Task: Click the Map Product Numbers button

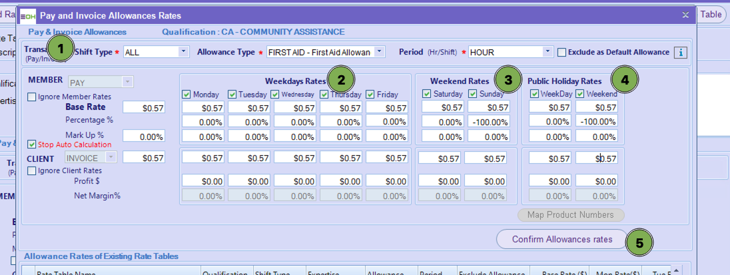Action: (571, 215)
